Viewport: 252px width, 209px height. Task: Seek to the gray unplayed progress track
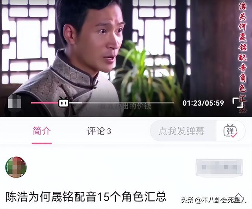(128, 103)
